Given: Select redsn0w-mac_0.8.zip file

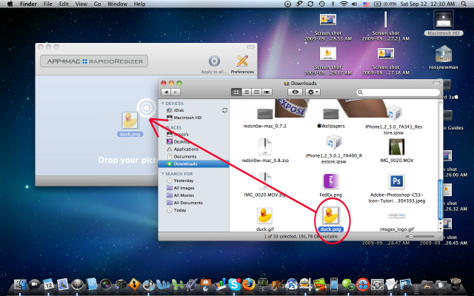Looking at the screenshot, I should coord(265,150).
